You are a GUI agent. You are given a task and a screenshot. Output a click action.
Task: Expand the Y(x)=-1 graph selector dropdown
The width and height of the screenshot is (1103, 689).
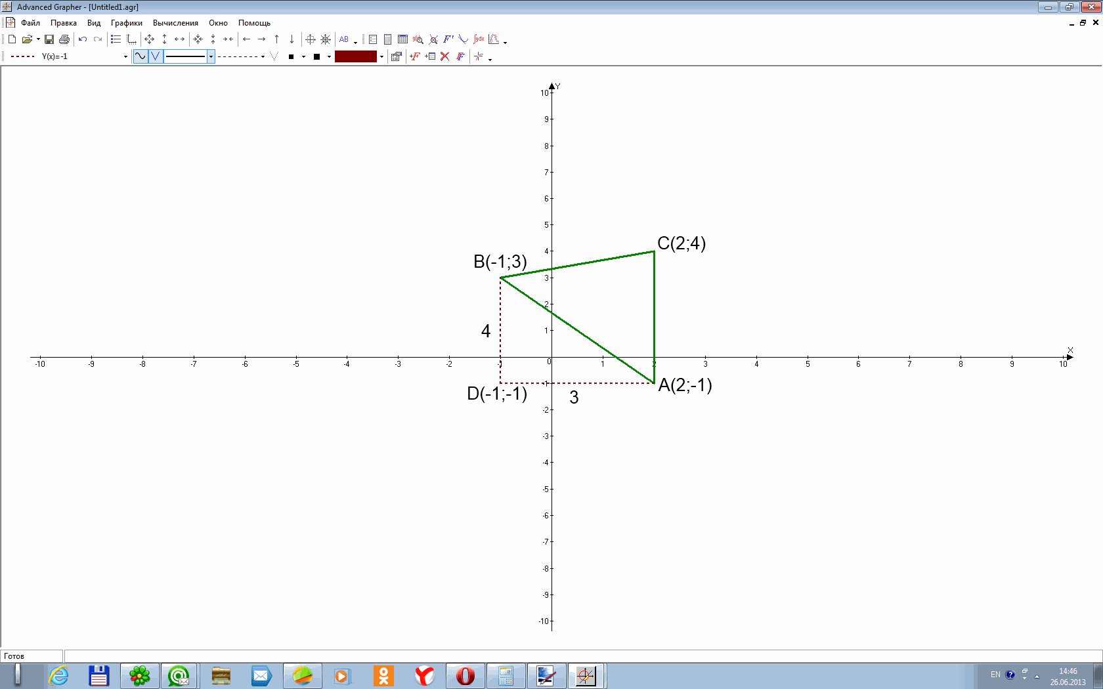tap(125, 56)
